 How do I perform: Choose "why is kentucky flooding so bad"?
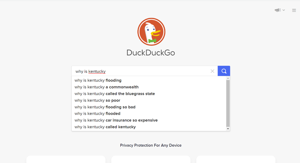(105, 107)
